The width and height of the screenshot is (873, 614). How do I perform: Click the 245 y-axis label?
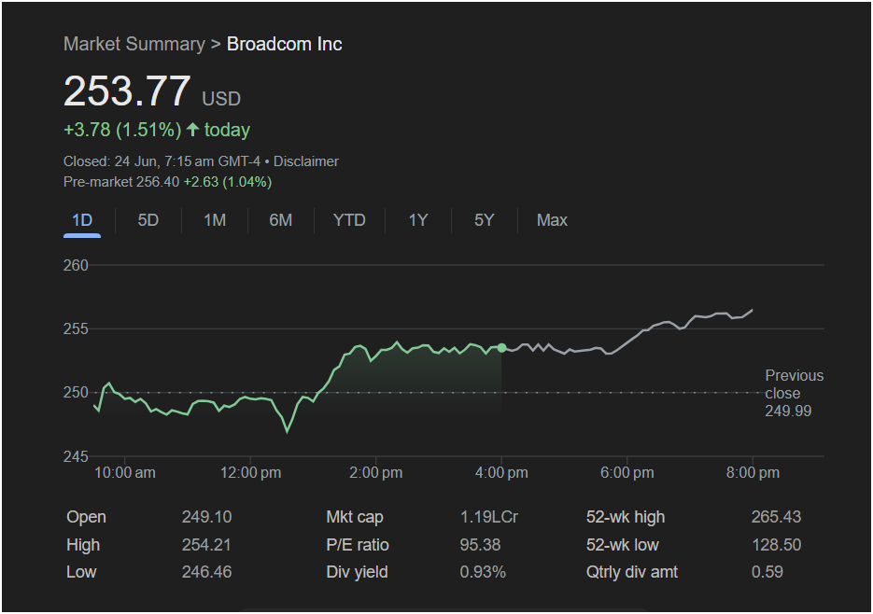pos(76,457)
